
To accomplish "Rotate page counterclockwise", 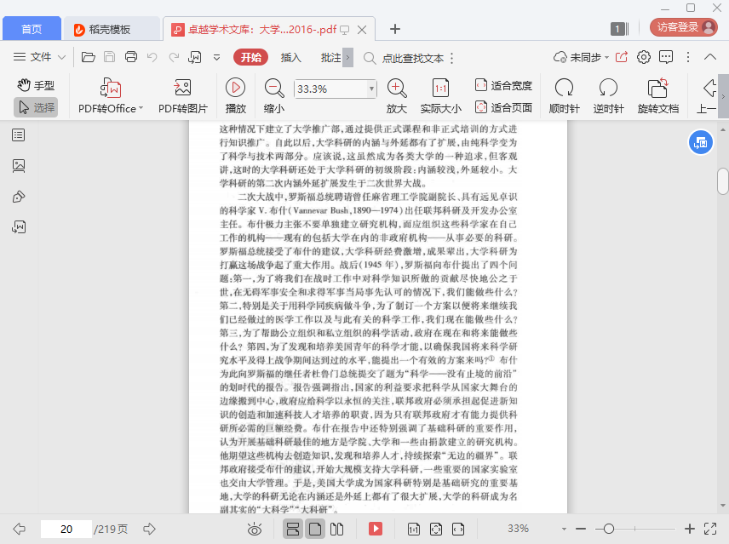I will [x=608, y=96].
